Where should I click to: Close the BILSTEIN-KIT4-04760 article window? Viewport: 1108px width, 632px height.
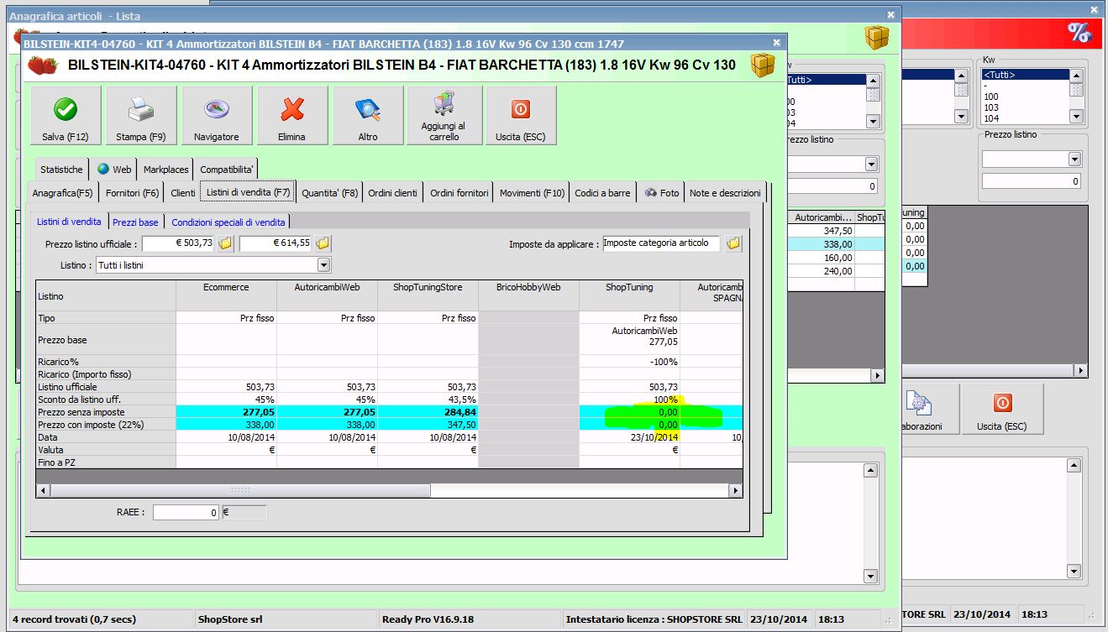point(776,42)
